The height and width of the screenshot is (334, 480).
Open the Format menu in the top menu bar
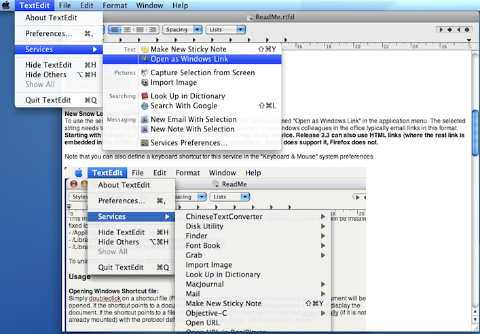(x=115, y=5)
